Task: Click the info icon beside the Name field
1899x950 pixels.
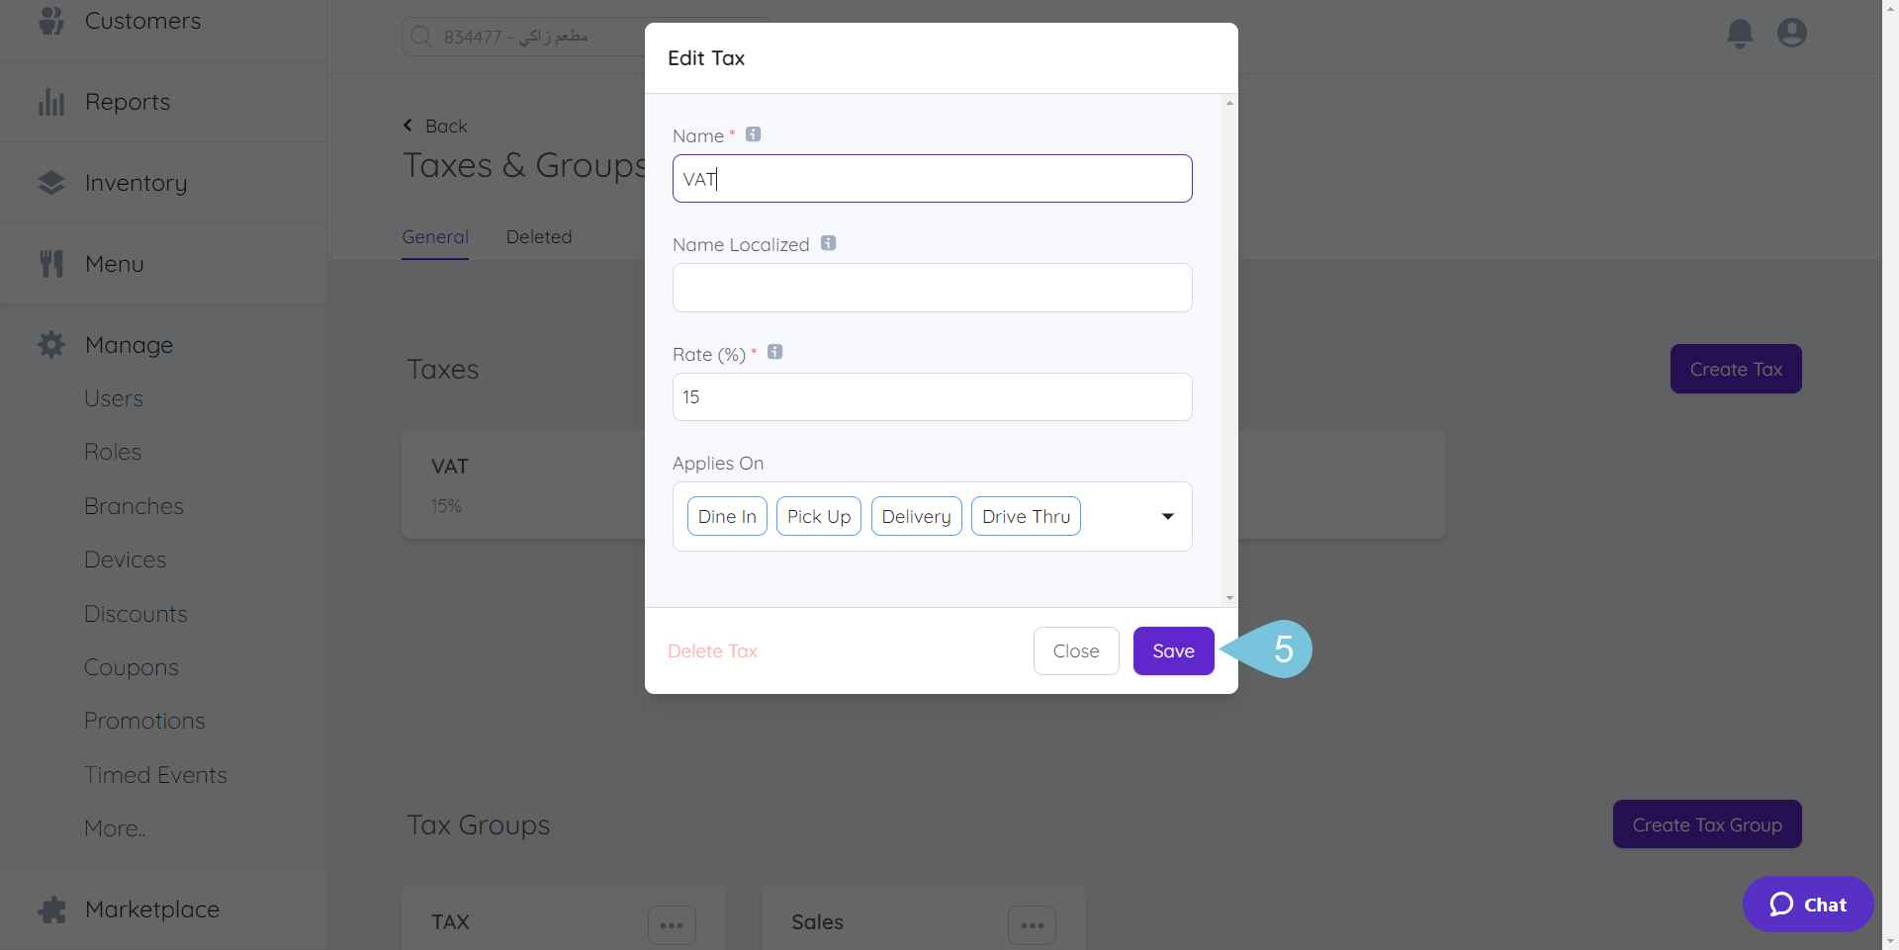Action: 753,133
